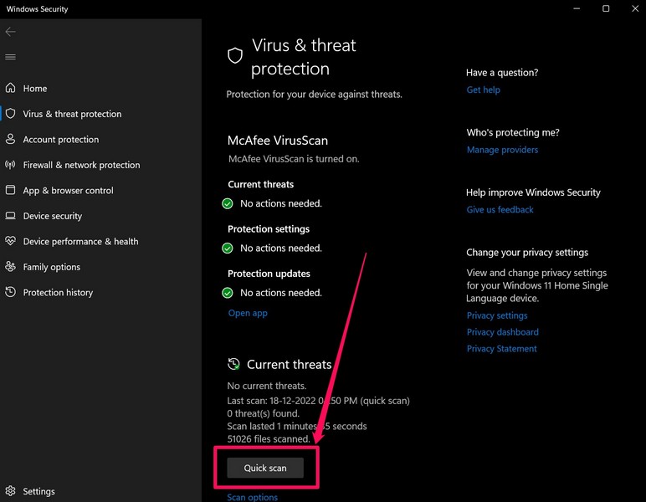Image resolution: width=646 pixels, height=502 pixels.
Task: Open Privacy dashboard link
Action: (x=502, y=332)
